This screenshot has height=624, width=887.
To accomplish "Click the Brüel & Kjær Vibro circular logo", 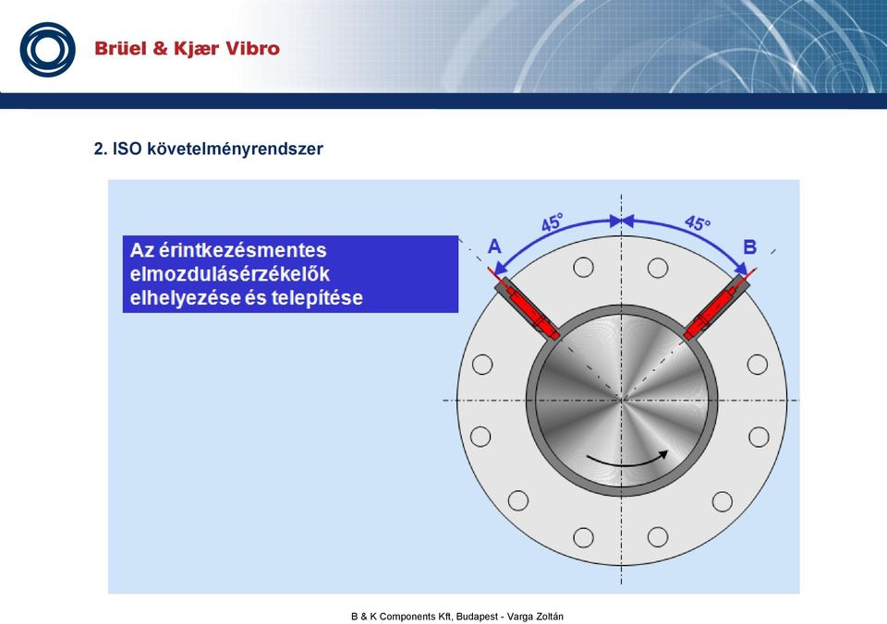I will coord(47,49).
